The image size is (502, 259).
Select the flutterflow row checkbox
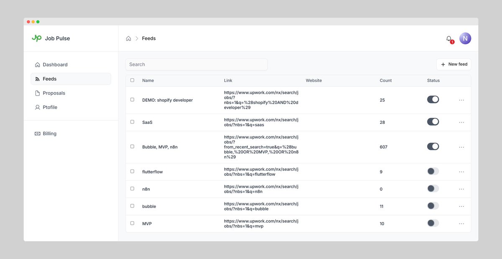pyautogui.click(x=132, y=171)
